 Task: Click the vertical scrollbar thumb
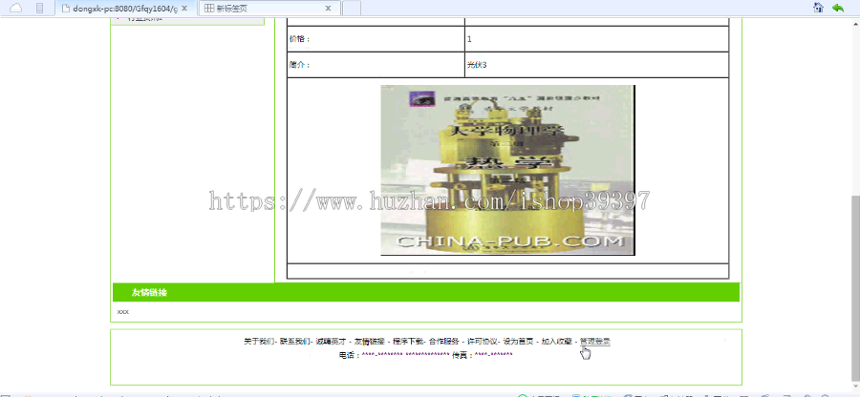pos(855,287)
